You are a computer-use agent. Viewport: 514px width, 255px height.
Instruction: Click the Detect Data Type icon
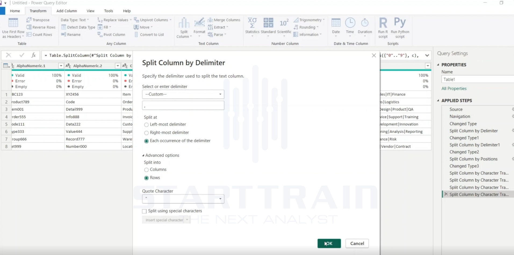(63, 27)
